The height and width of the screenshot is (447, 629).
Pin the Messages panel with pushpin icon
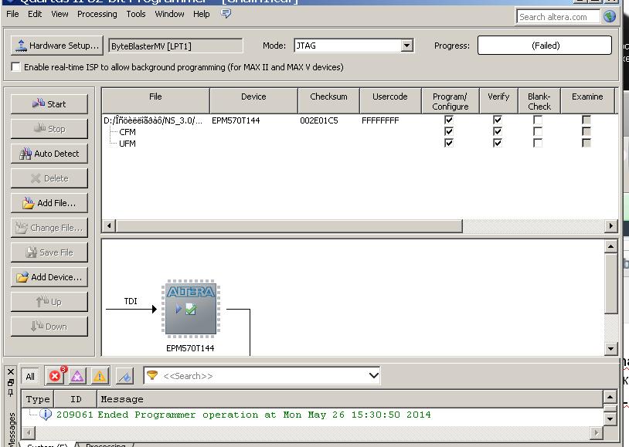pos(11,392)
